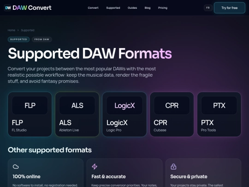Select the FROM DAW tag pill

42,39
